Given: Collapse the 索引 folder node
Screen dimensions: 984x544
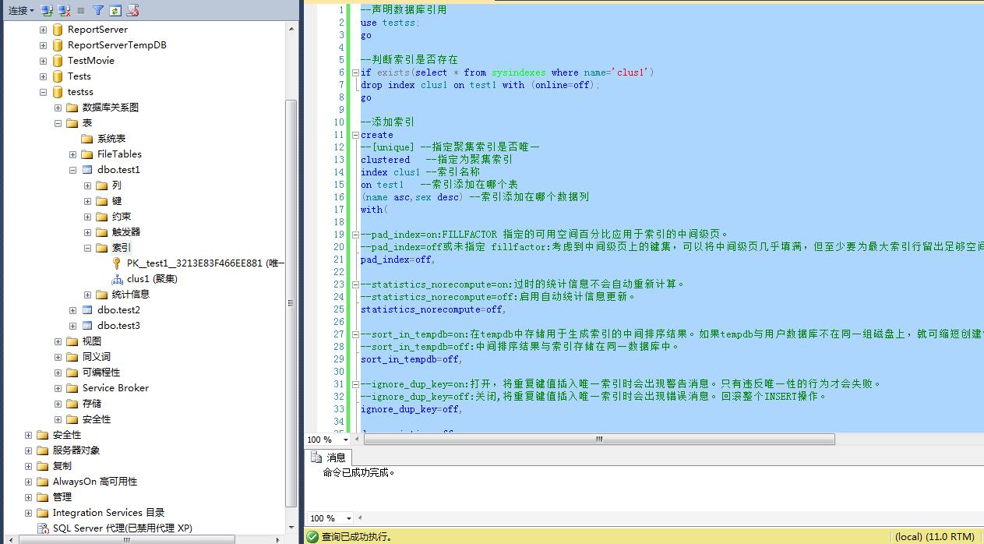Looking at the screenshot, I should (88, 248).
